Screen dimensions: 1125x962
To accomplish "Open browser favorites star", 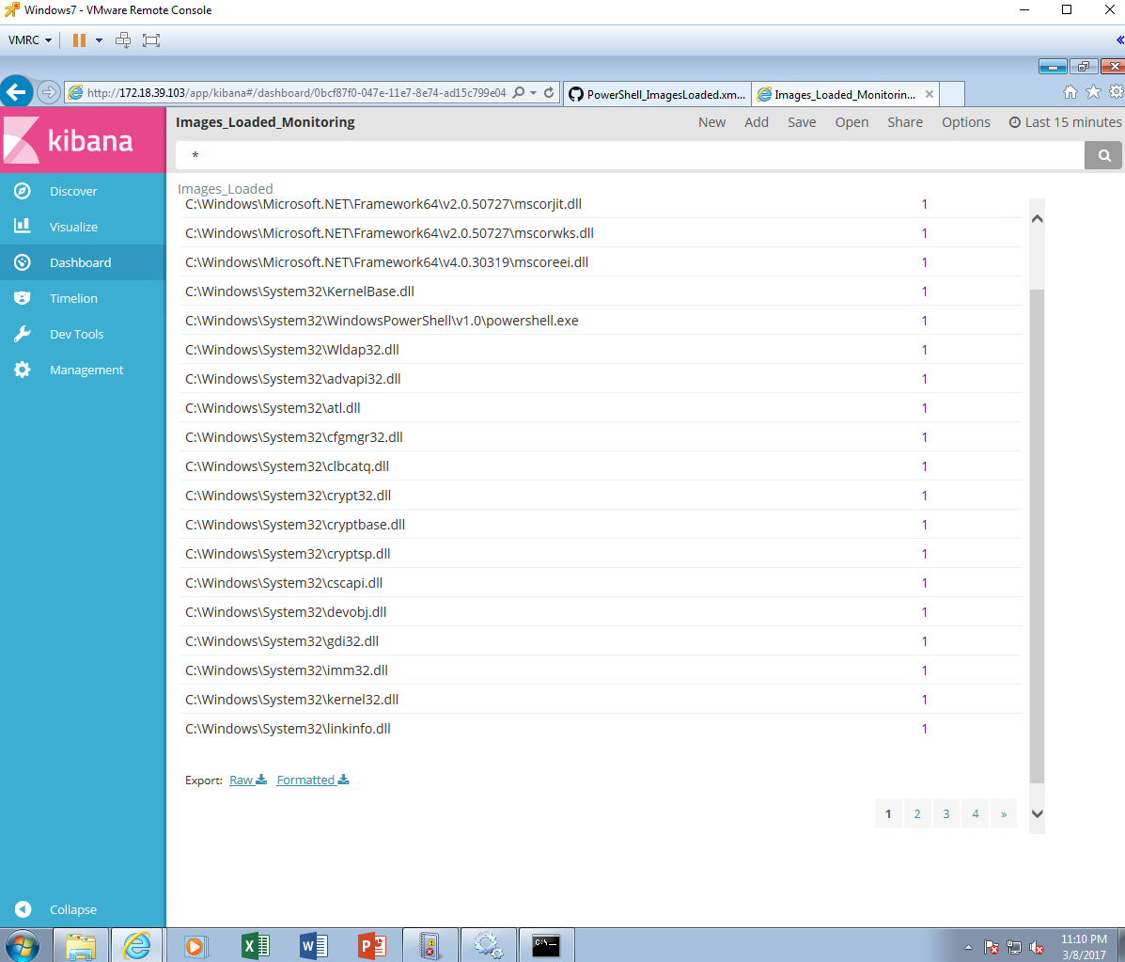I will 1093,92.
